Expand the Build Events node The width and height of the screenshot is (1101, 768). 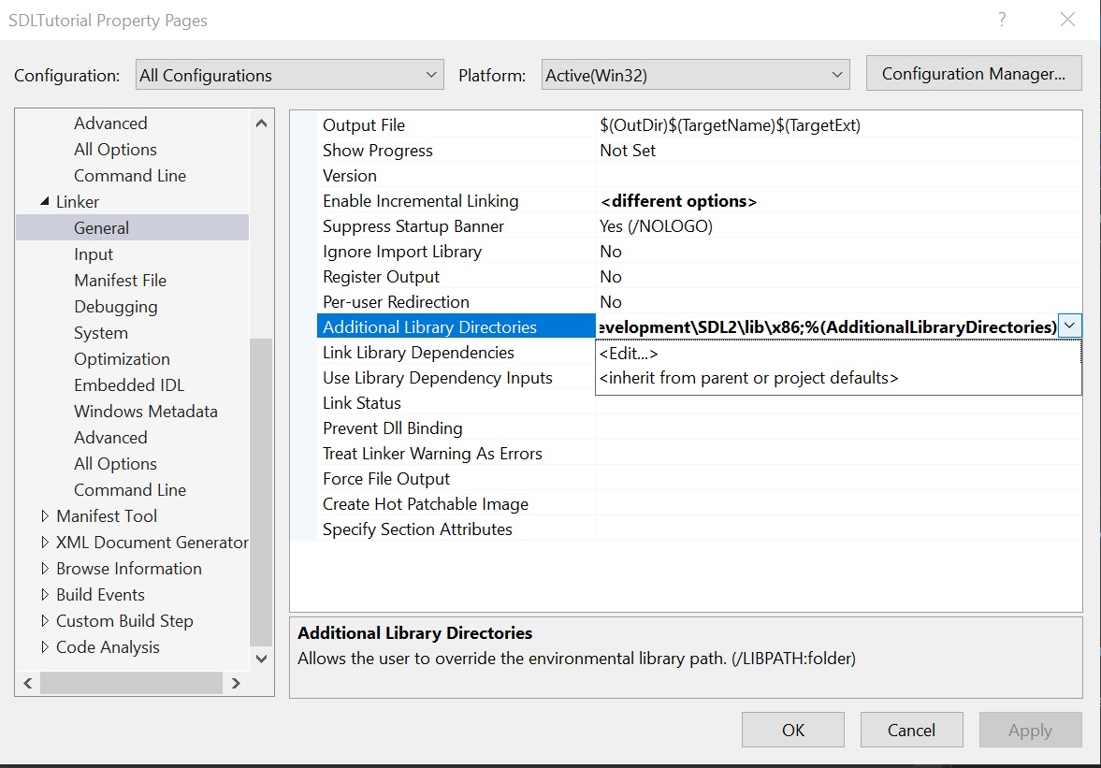click(45, 595)
